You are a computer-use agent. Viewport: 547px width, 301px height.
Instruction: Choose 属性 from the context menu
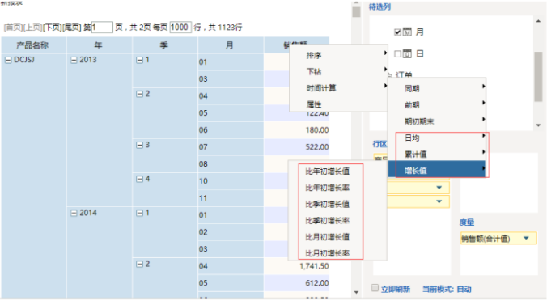click(338, 104)
